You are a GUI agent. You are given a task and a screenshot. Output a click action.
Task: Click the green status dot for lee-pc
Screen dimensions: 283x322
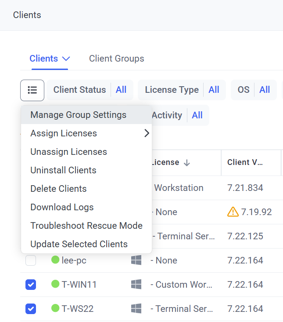click(x=55, y=260)
